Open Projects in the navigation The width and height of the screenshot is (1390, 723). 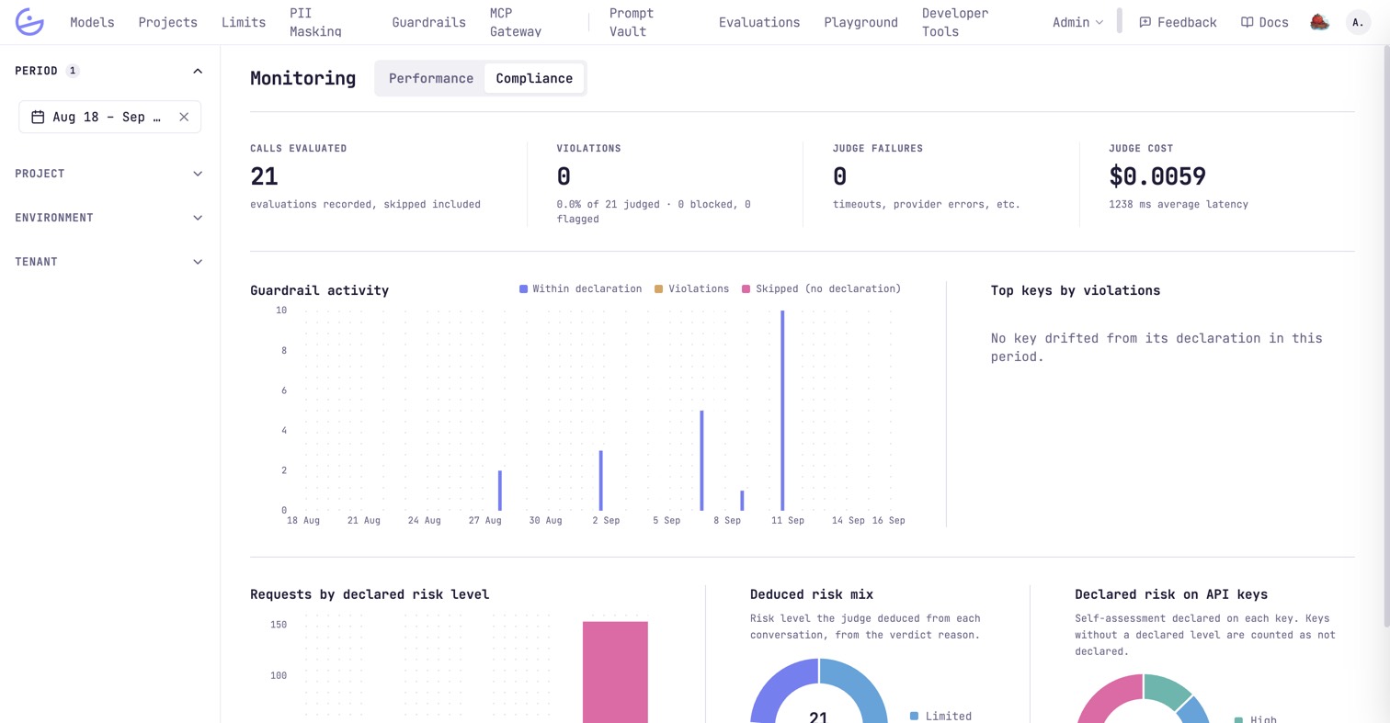pyautogui.click(x=168, y=22)
